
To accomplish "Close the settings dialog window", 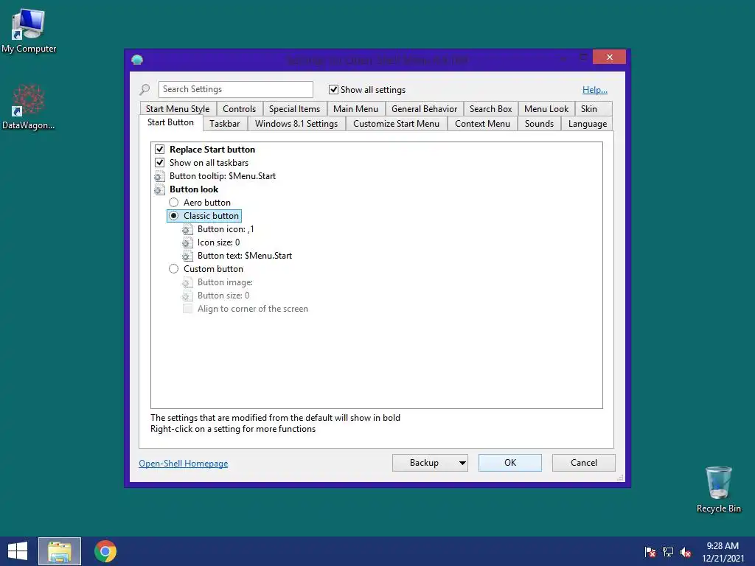I will point(609,57).
